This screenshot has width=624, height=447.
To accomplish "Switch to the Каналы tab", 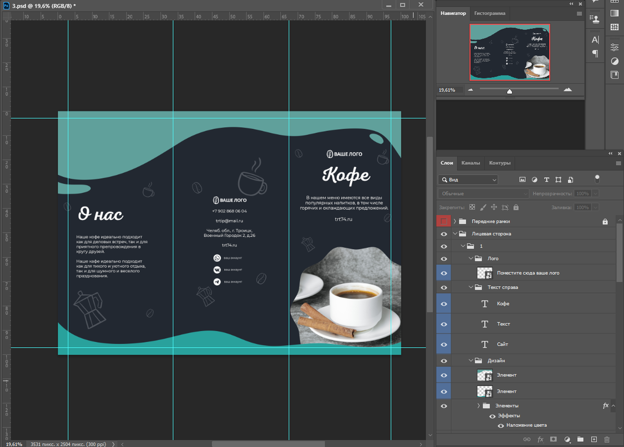I will click(x=471, y=163).
